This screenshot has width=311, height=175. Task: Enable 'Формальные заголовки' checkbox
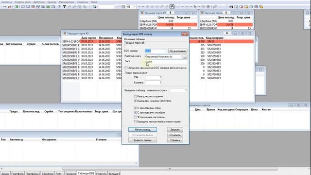click(x=135, y=117)
